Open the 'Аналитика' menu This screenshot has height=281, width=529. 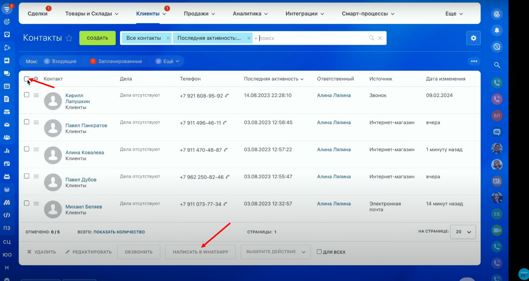250,14
